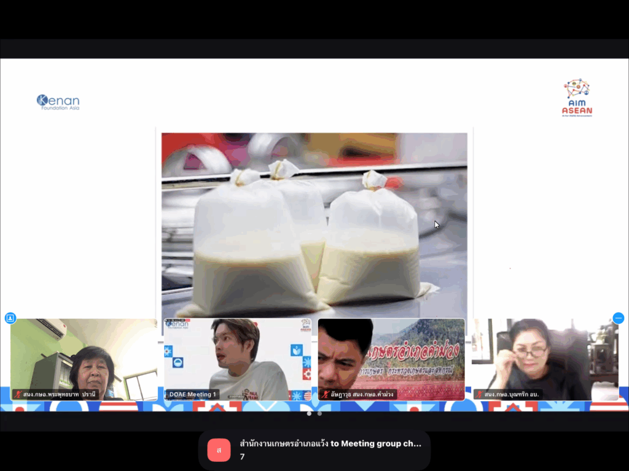
Task: Click the red ส sender avatar
Action: pyautogui.click(x=219, y=450)
